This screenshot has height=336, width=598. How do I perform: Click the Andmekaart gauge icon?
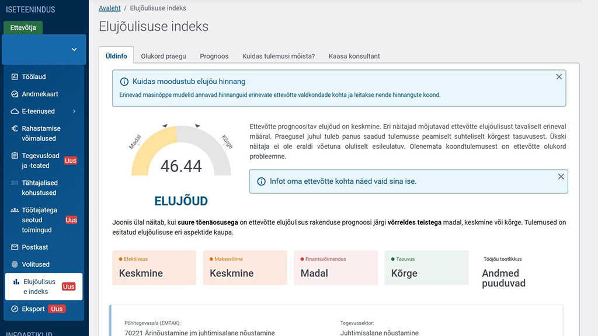[x=15, y=94]
